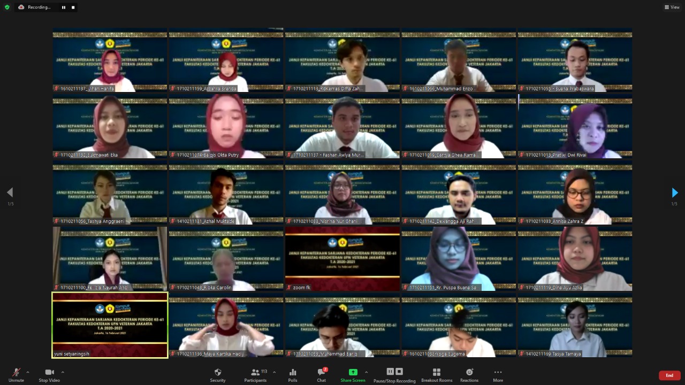Expand video options arrow beside Stop Video

[x=63, y=372]
